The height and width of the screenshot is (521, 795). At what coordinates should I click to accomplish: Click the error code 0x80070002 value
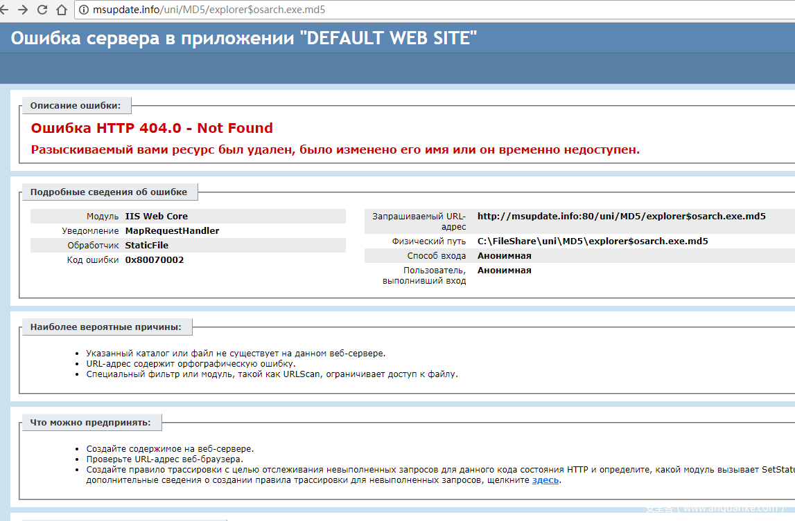[155, 260]
